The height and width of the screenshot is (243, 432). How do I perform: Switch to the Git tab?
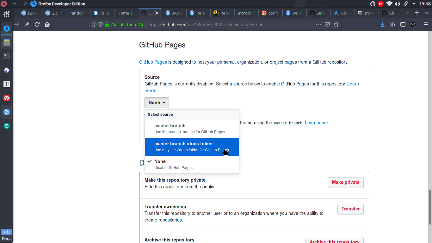[343, 13]
